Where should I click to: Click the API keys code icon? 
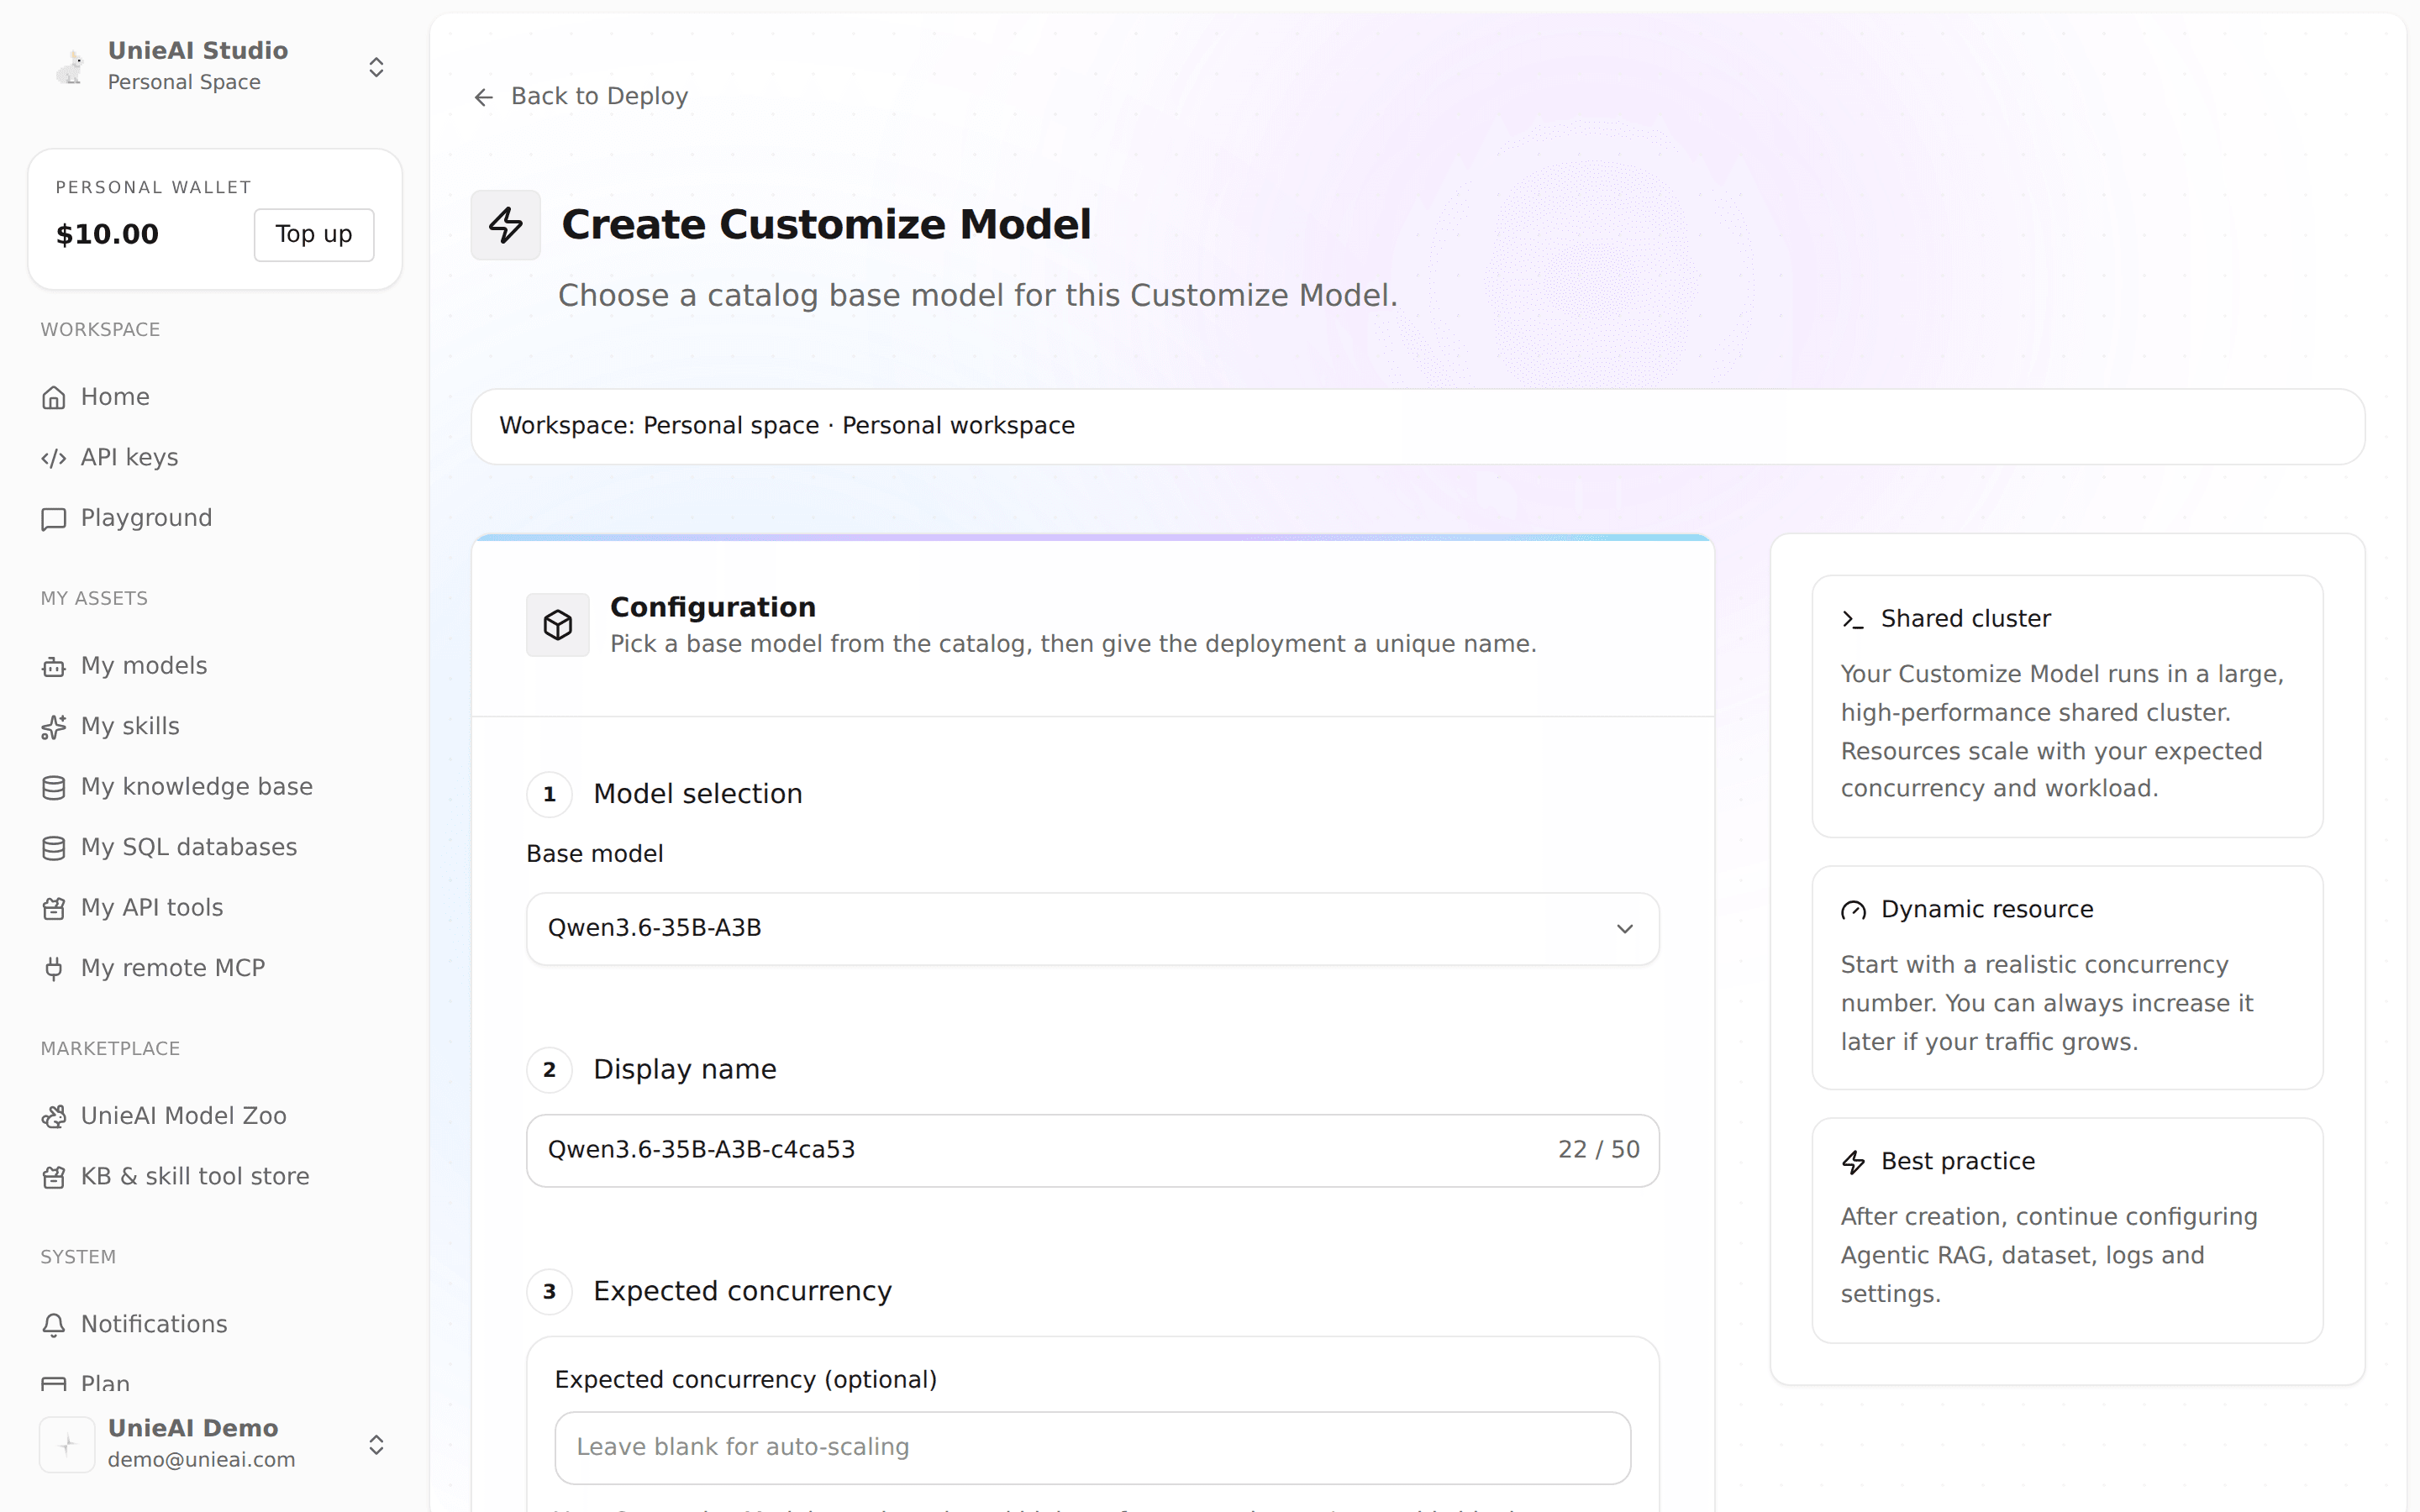point(53,458)
